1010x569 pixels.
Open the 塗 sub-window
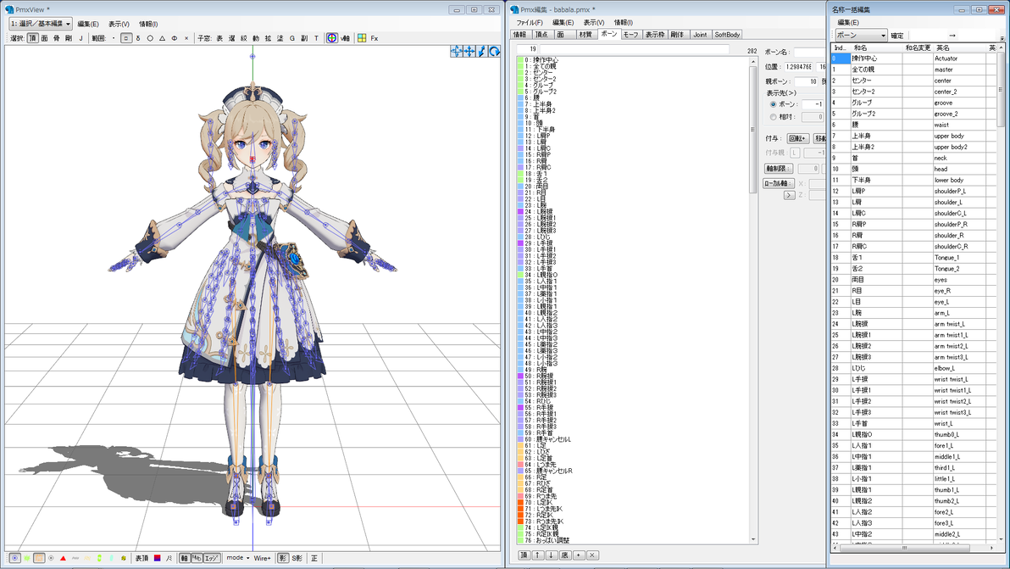click(x=280, y=39)
